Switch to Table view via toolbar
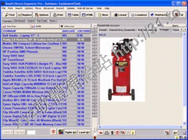Image resolution: width=188 pixels, height=140 pixels. [x=73, y=15]
